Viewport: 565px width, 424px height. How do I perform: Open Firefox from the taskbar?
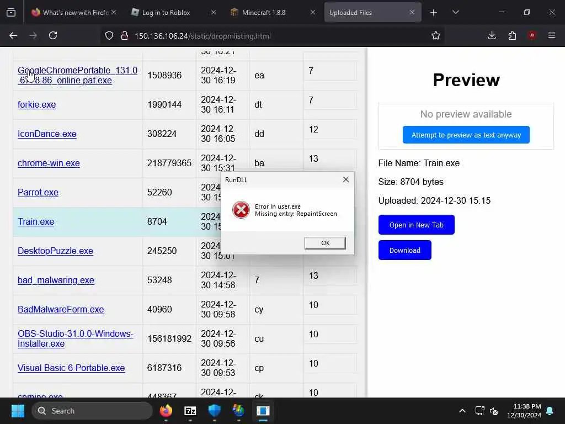[x=166, y=411]
